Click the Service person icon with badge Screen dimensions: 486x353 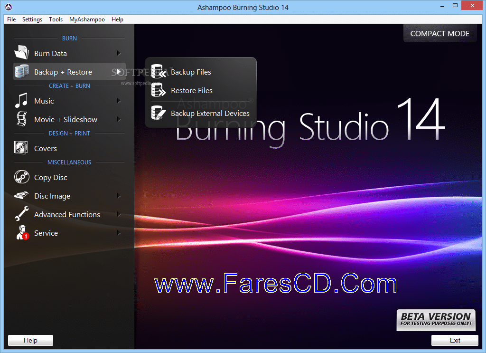(x=22, y=232)
